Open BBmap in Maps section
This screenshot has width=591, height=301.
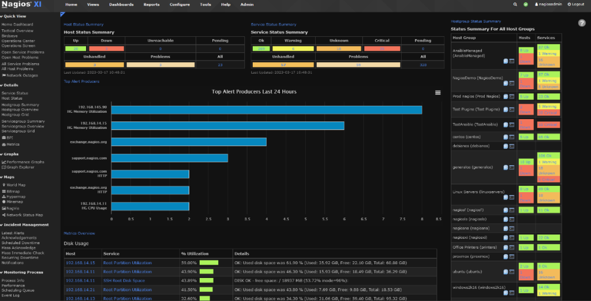pos(10,191)
